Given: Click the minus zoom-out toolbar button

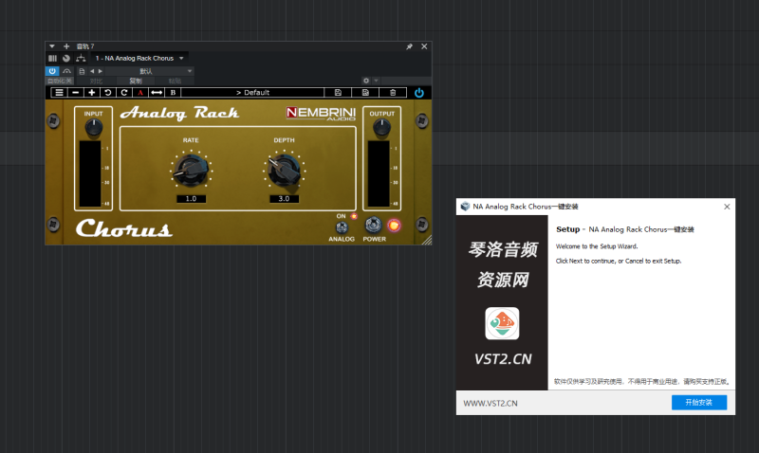Looking at the screenshot, I should pyautogui.click(x=75, y=92).
